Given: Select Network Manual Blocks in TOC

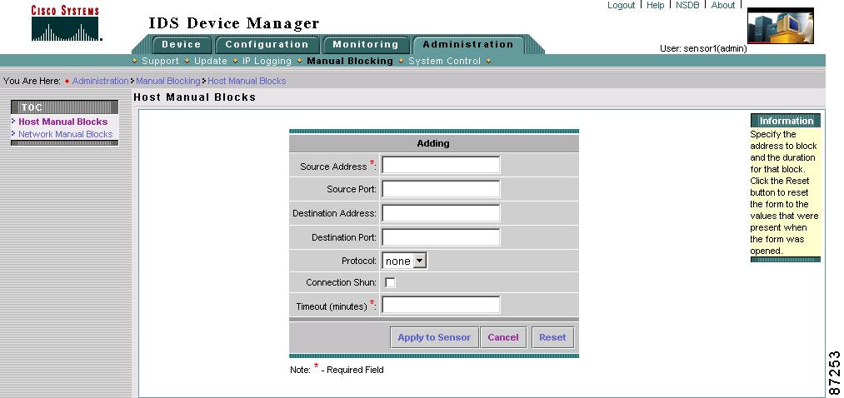Looking at the screenshot, I should tap(66, 134).
